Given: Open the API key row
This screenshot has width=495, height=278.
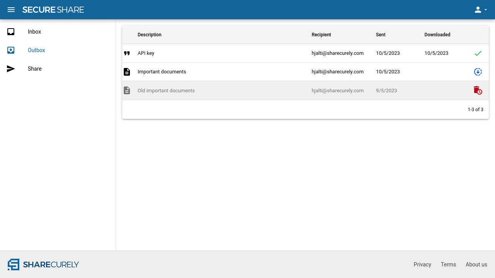Looking at the screenshot, I should pos(306,53).
